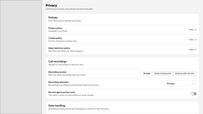Click the 'Cookie policy' row title
The height and width of the screenshot is (114, 203).
(55, 38)
